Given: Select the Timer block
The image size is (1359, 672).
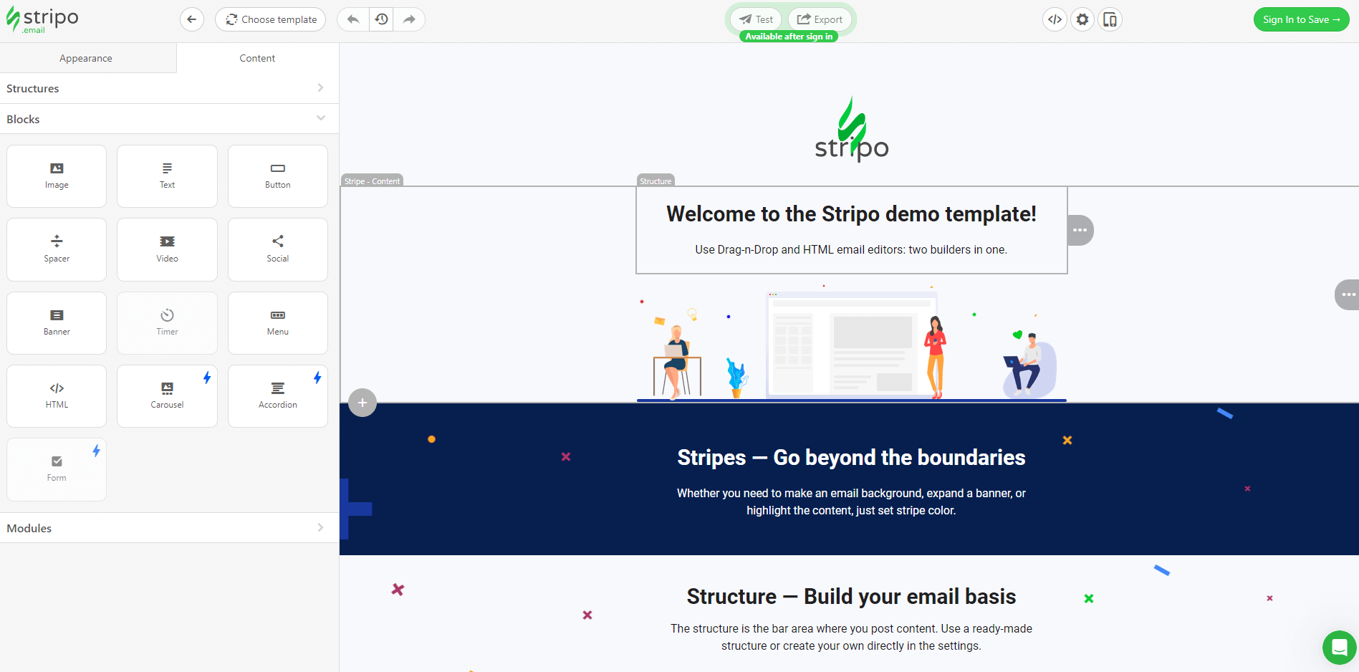Looking at the screenshot, I should coord(167,323).
